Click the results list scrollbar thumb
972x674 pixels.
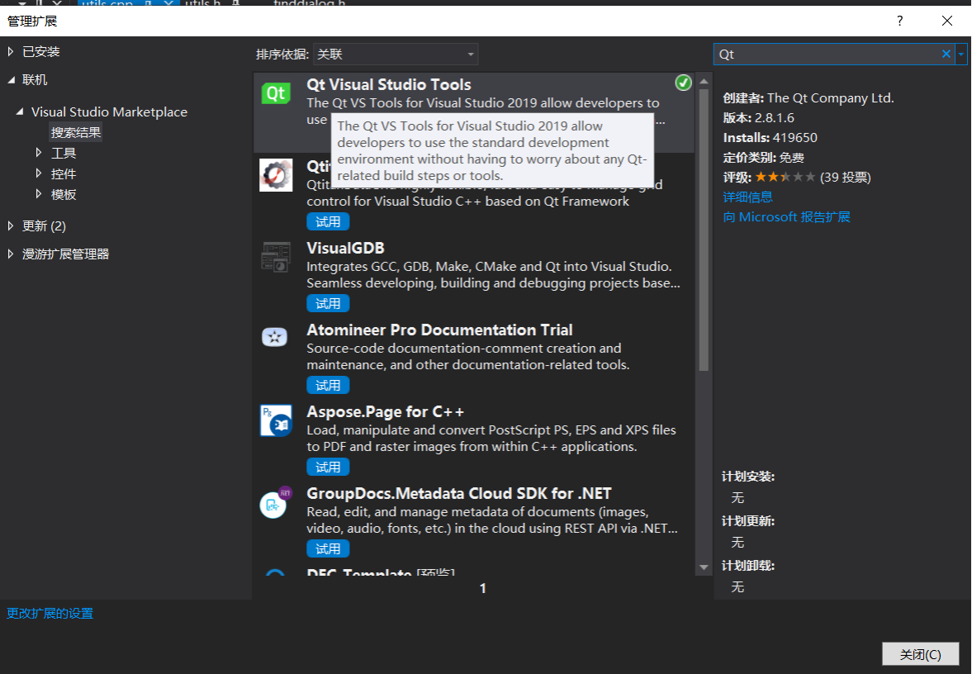pyautogui.click(x=704, y=230)
